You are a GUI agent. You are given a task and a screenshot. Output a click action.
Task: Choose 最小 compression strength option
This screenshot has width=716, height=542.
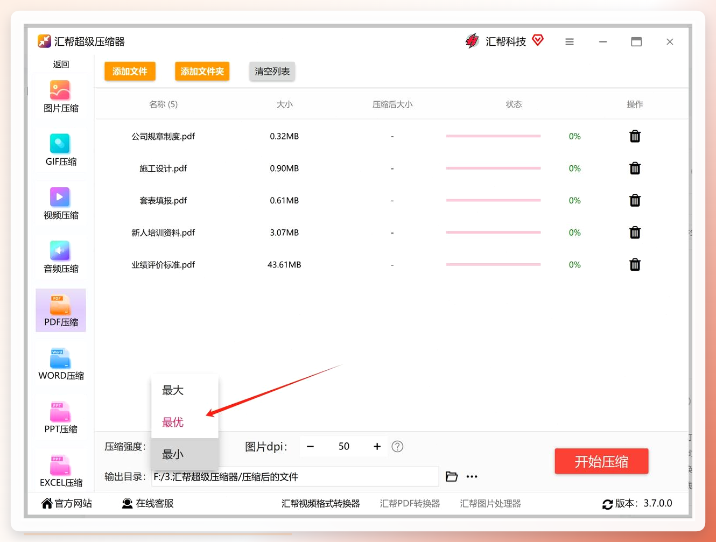(185, 454)
